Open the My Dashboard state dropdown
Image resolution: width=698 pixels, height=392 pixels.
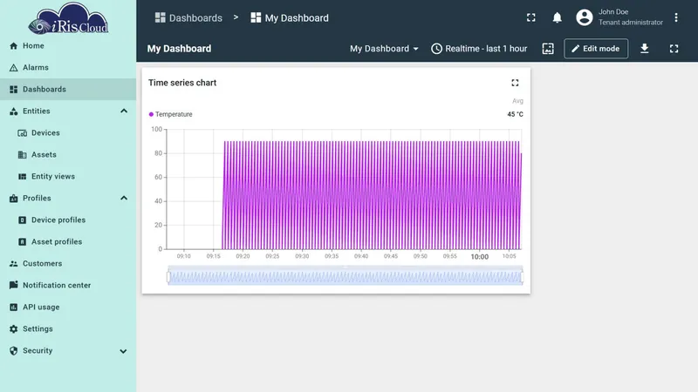point(384,49)
